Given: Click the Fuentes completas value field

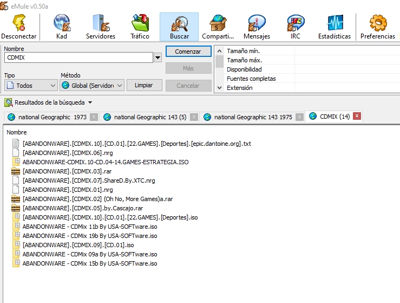Looking at the screenshot, I should click(347, 79).
